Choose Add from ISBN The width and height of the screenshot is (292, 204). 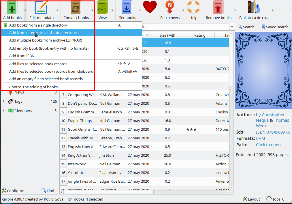pyautogui.click(x=72, y=56)
